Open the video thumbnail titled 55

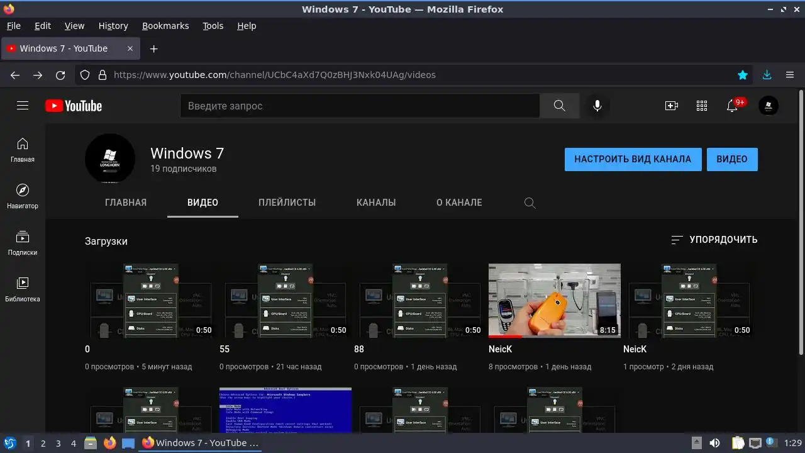point(286,301)
